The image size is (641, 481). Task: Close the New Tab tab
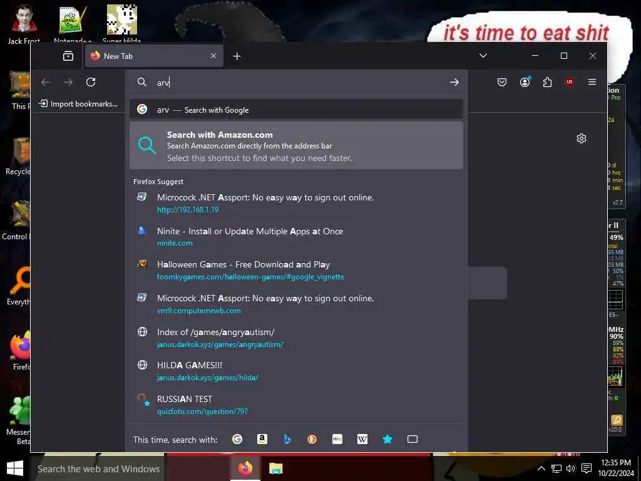point(213,56)
